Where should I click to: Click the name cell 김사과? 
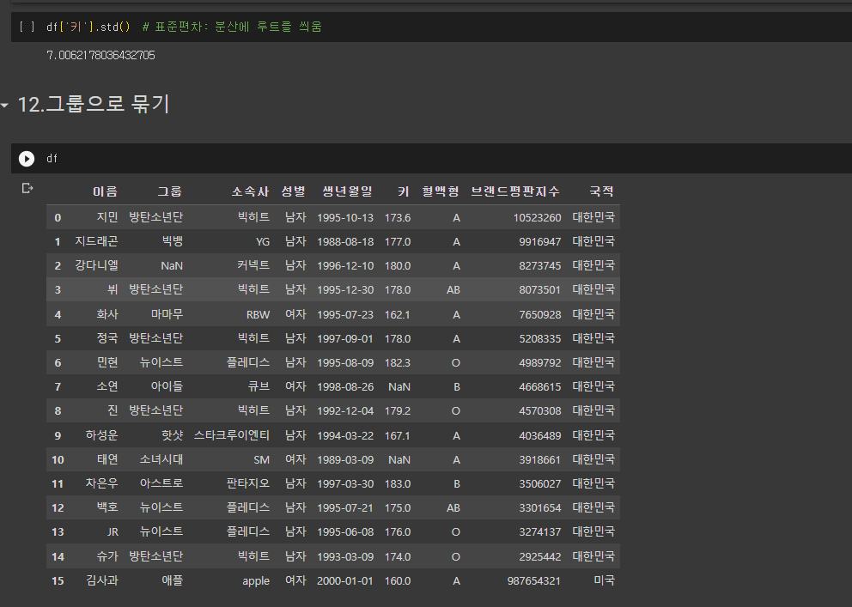tap(101, 580)
